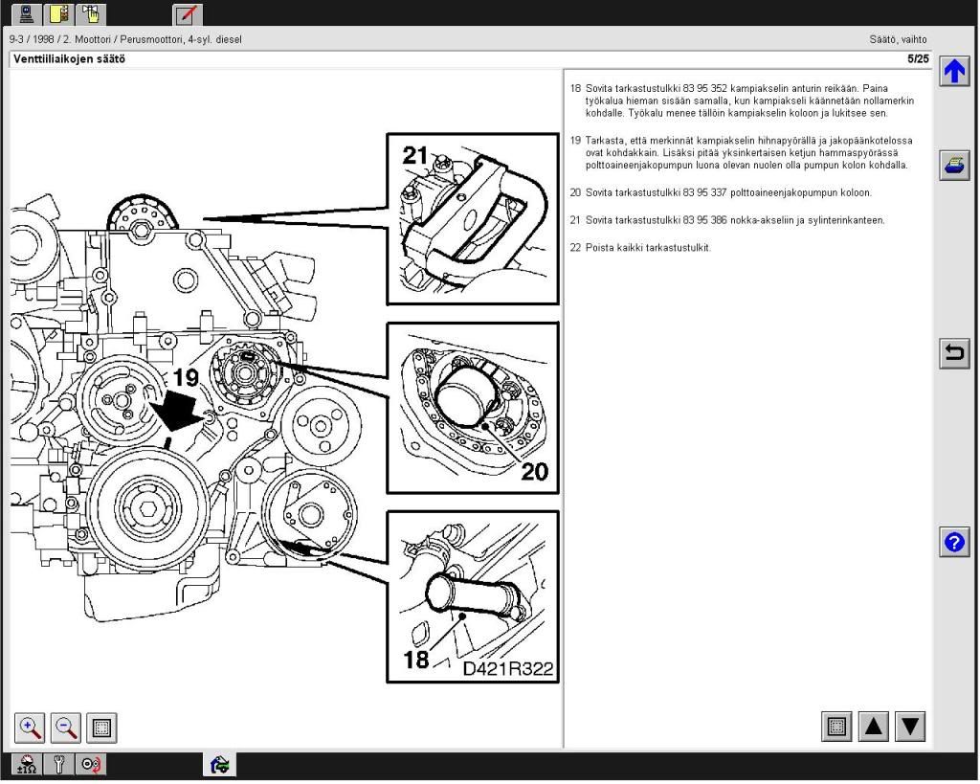The width and height of the screenshot is (980, 784).
Task: Print the current page with printer icon
Action: tap(954, 165)
